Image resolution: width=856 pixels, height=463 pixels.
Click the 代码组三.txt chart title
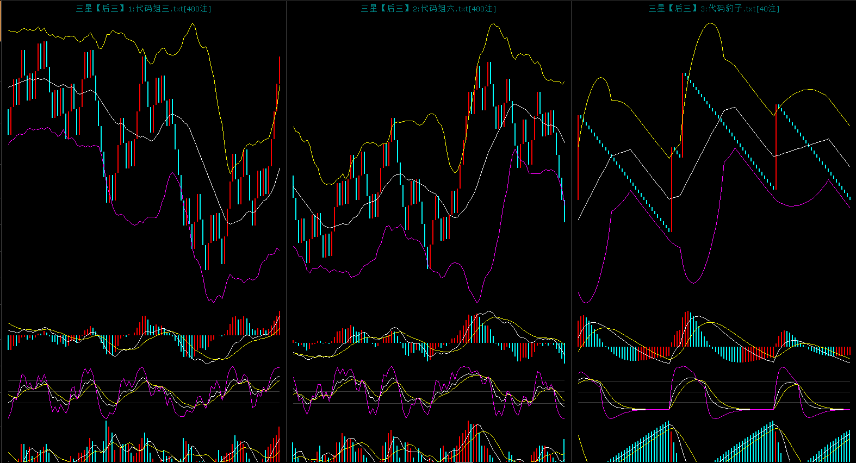point(144,9)
